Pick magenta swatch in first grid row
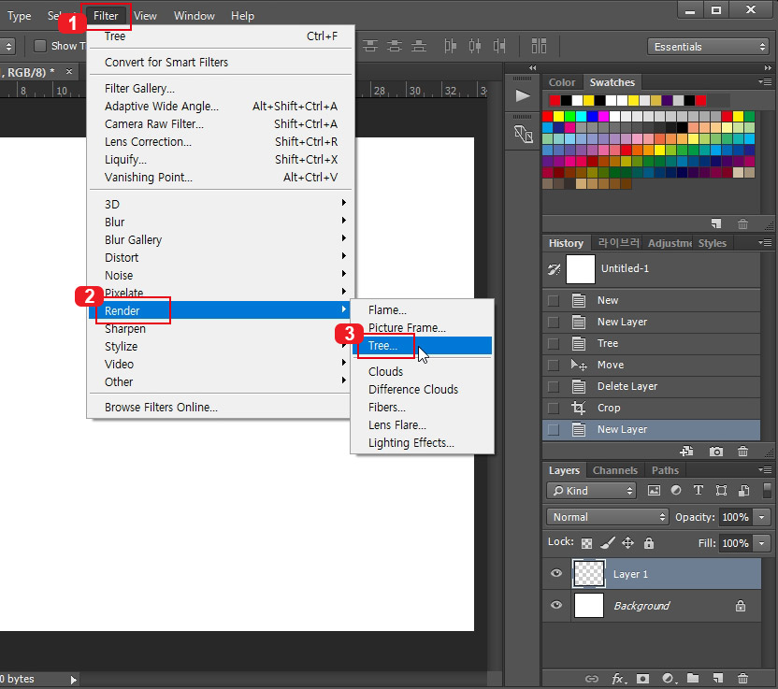 603,116
